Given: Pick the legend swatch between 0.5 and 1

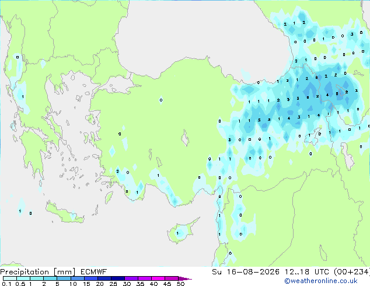Looking at the screenshot, I should (x=23, y=278).
